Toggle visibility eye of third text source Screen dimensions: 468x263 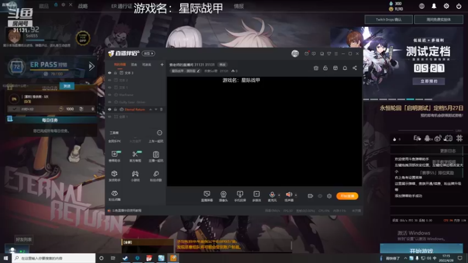pyautogui.click(x=109, y=87)
